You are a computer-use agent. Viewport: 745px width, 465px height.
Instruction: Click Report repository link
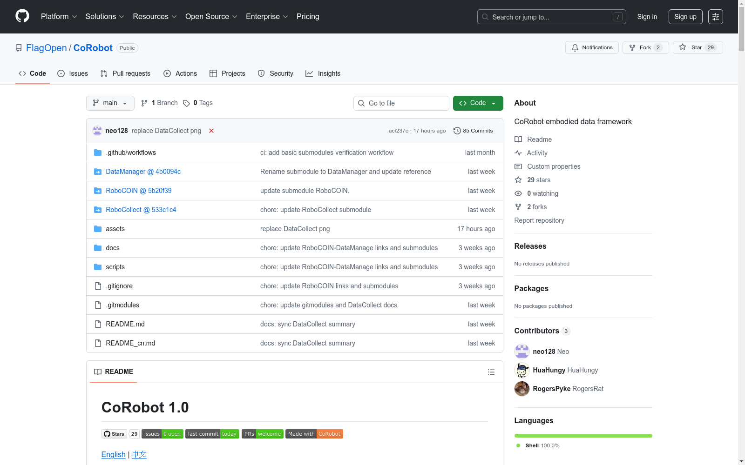[x=539, y=220]
